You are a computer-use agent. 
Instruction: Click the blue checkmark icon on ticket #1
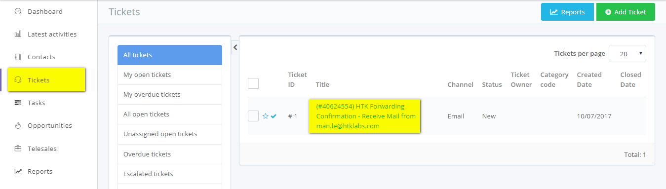[x=274, y=116]
